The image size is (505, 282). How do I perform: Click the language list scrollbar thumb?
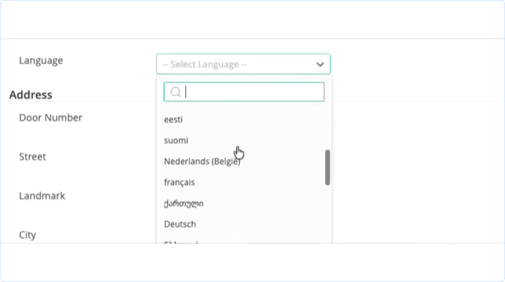coord(327,167)
